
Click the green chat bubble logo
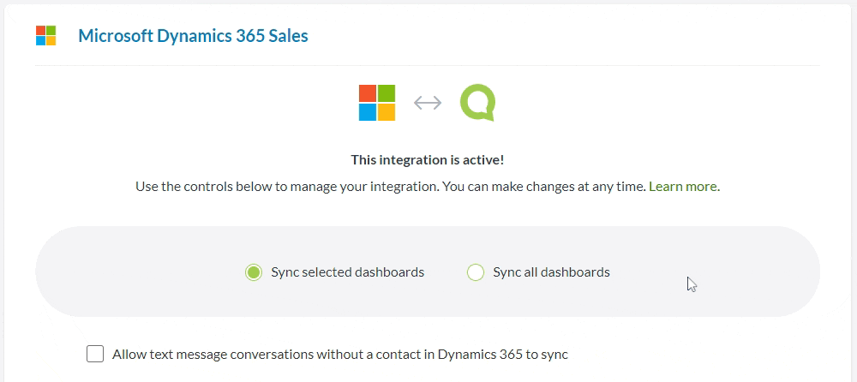(x=477, y=103)
